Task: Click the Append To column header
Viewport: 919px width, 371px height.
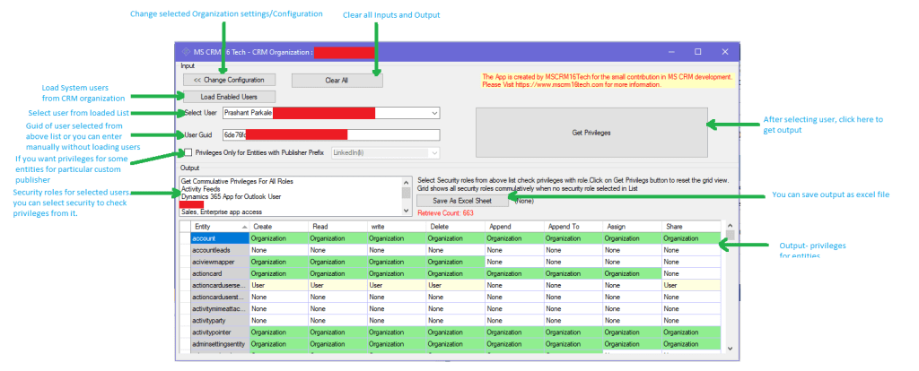Action: coord(573,227)
